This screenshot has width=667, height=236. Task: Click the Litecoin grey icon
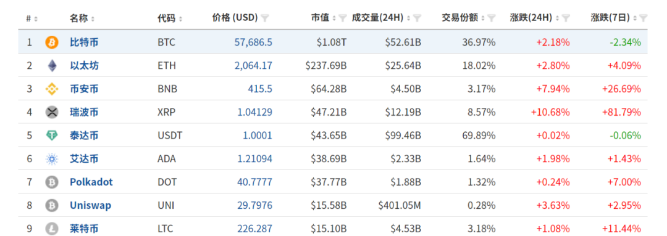51,229
